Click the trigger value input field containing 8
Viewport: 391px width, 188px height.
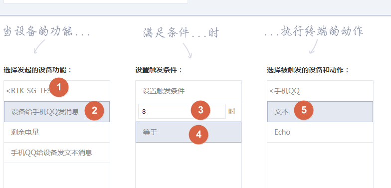(182, 111)
